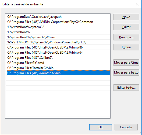
Task: Click the Editar button
Action: (x=126, y=27)
